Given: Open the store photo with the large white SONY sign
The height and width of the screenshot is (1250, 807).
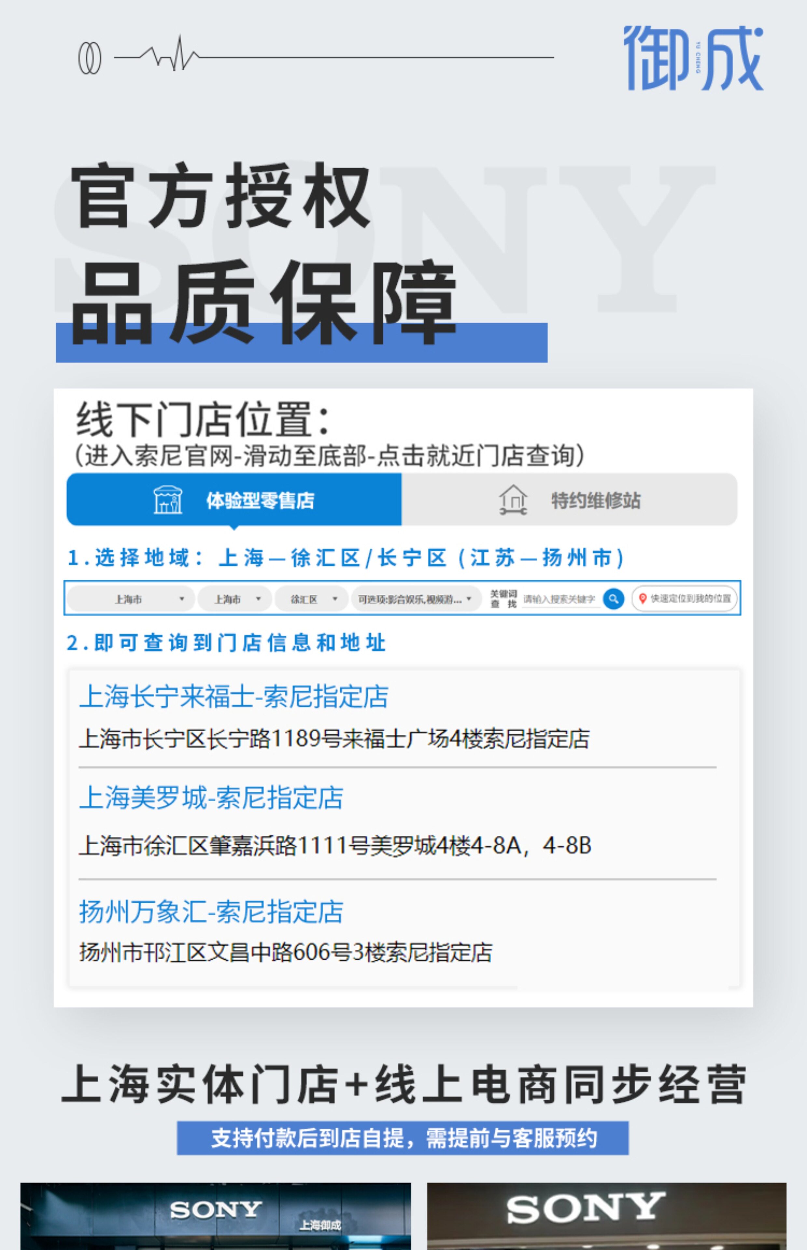Looking at the screenshot, I should pyautogui.click(x=607, y=1216).
